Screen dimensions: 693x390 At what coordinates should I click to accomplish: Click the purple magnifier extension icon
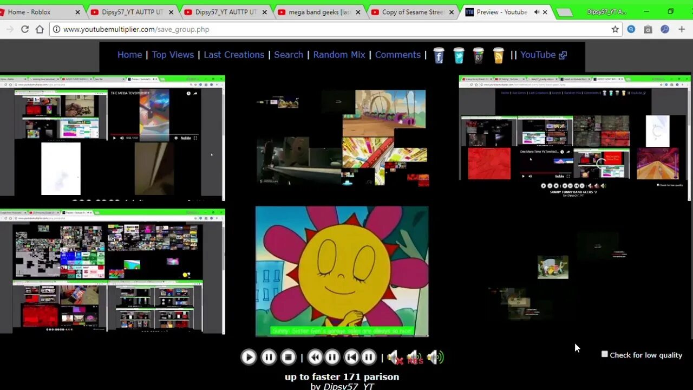[x=665, y=29]
